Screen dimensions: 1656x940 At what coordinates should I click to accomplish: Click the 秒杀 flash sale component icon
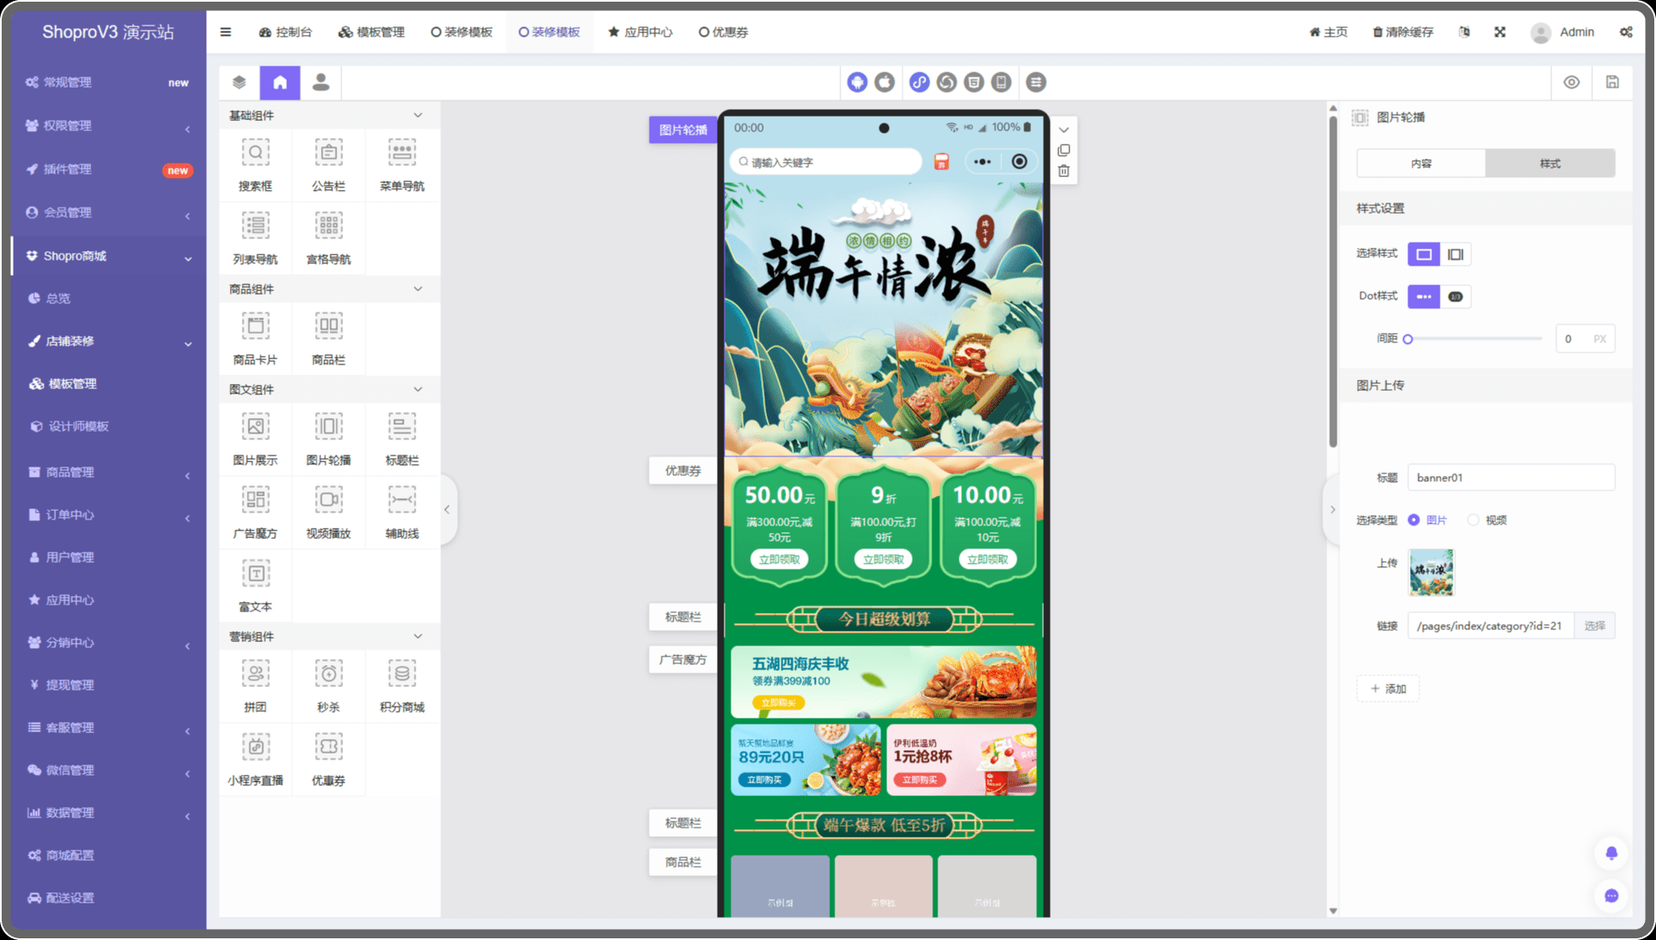pyautogui.click(x=329, y=674)
